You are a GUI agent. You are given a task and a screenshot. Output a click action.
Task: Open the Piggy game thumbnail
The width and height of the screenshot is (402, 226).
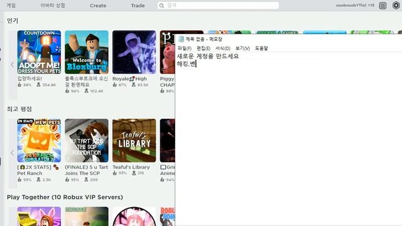(168, 52)
